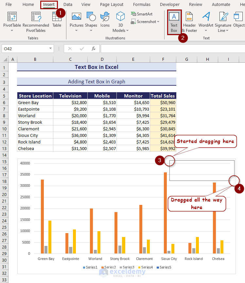The image size is (245, 283).
Task: Click the Series2 legend entry
Action: tap(109, 267)
